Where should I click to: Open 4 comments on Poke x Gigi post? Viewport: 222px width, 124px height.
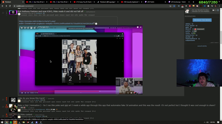pyautogui.click(x=25, y=111)
